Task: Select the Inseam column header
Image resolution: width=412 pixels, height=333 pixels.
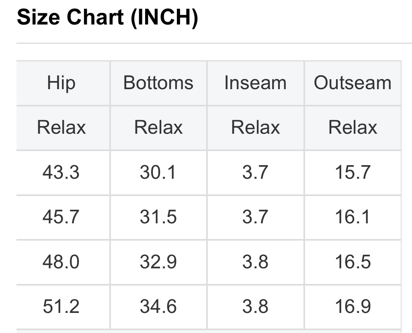Action: [255, 83]
